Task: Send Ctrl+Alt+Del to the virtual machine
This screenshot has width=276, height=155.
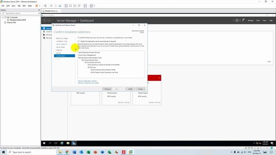Action: [x=45, y=6]
